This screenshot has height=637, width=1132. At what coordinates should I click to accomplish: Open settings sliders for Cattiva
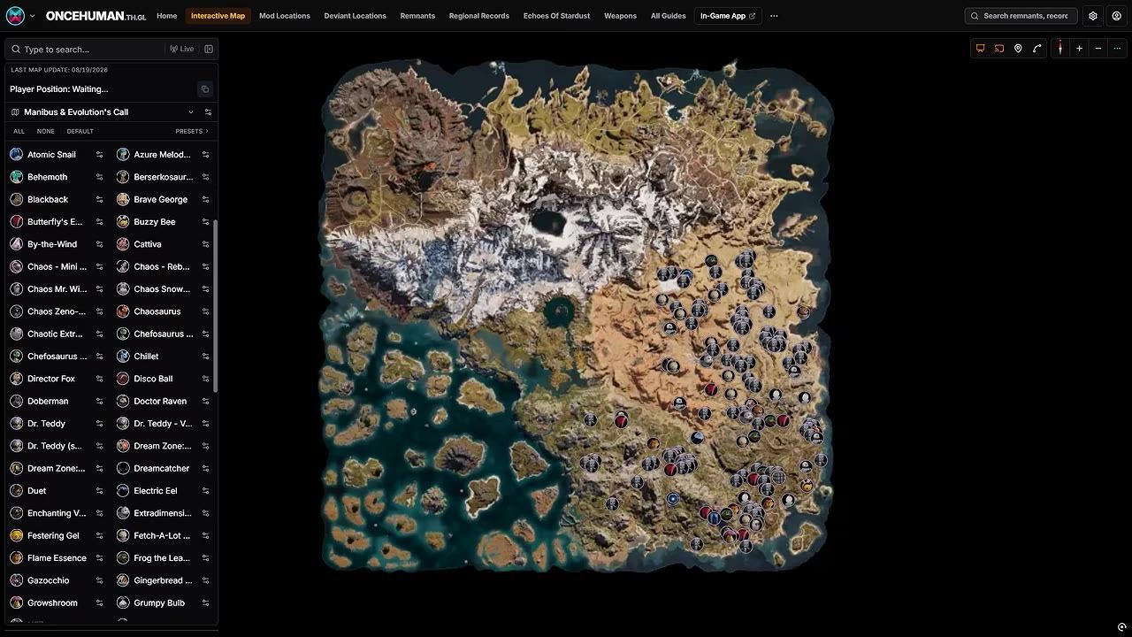(x=205, y=244)
